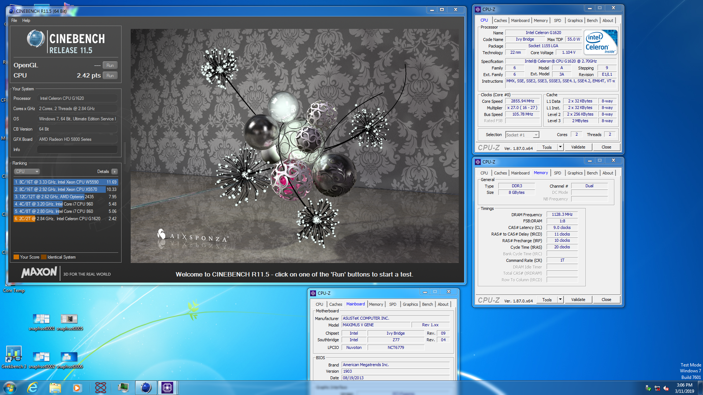The width and height of the screenshot is (703, 395).
Task: Click the MAXIMUS V GENE model field
Action: tap(376, 325)
